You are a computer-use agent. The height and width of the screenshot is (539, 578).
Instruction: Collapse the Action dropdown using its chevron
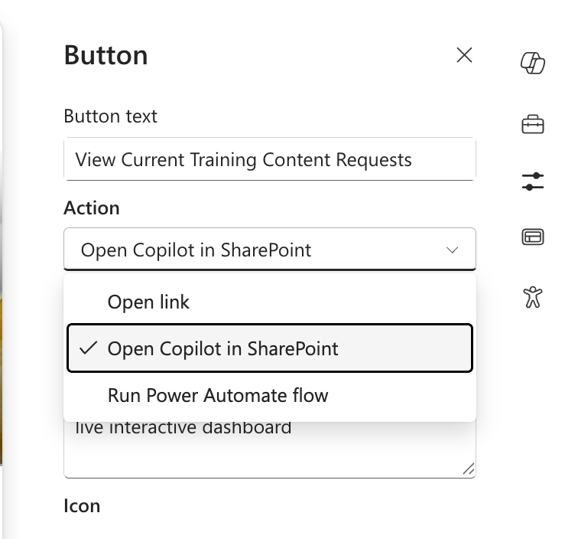pyautogui.click(x=452, y=250)
